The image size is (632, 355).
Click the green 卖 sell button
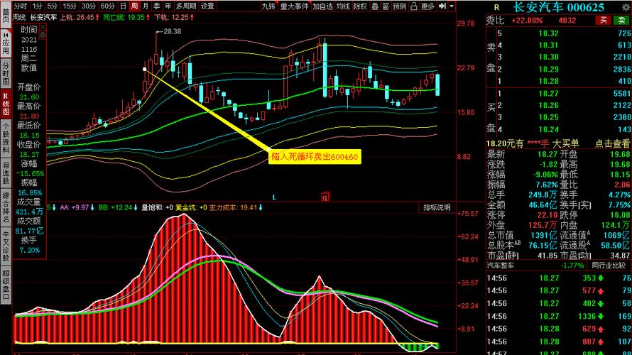622,20
